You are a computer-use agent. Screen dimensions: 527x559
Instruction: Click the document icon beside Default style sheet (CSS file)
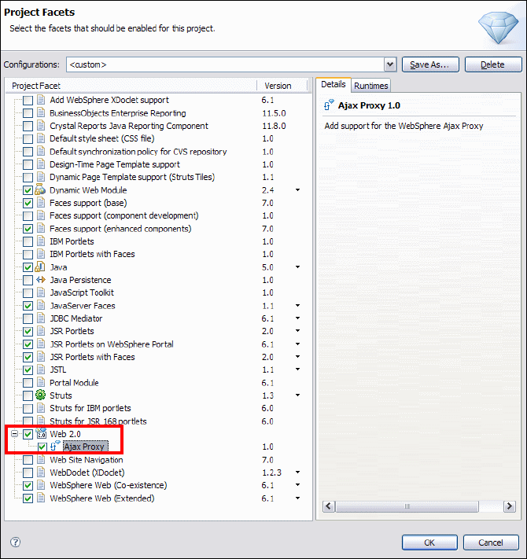[x=41, y=138]
